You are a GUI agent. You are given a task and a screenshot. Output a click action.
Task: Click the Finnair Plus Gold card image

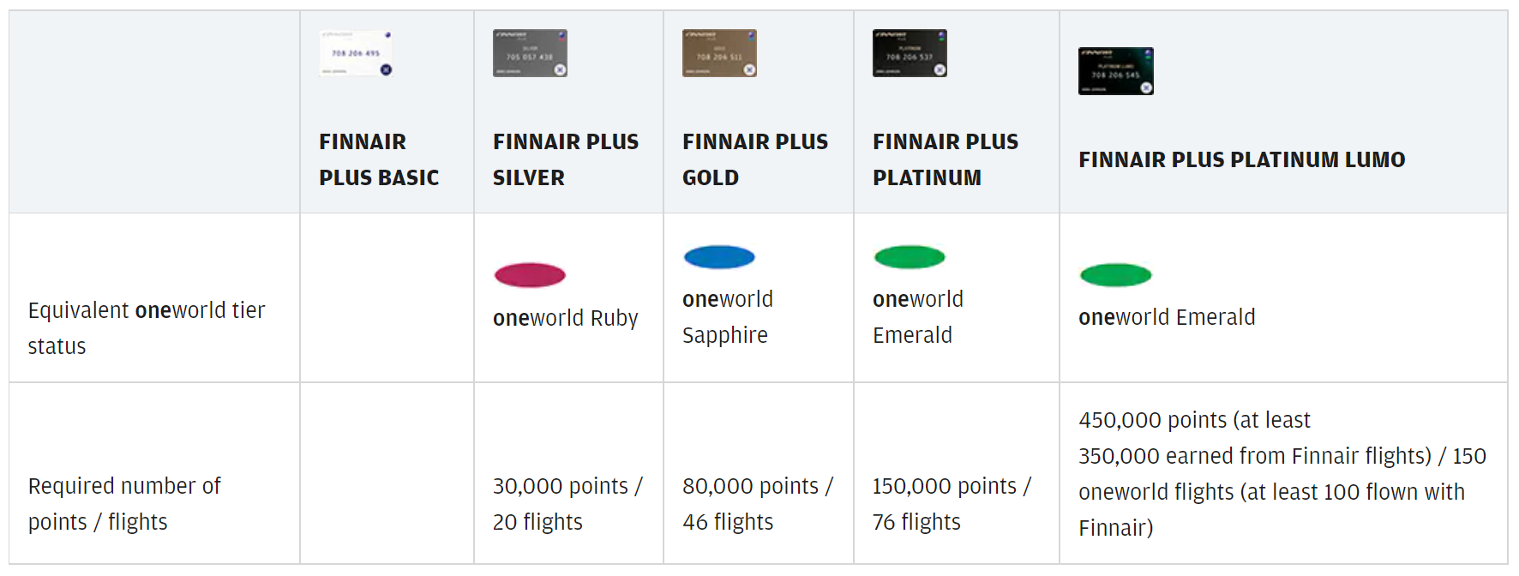[719, 53]
